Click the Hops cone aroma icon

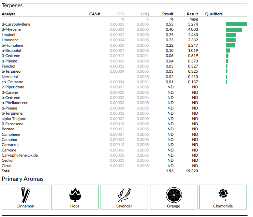tap(75, 195)
